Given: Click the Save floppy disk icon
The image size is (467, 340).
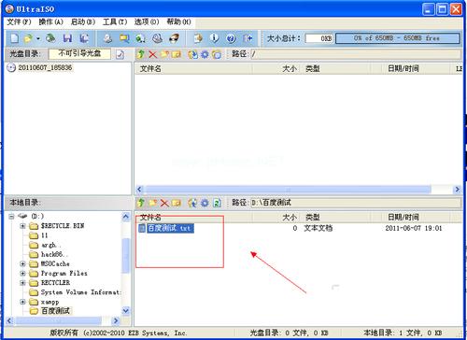Looking at the screenshot, I should [x=67, y=38].
